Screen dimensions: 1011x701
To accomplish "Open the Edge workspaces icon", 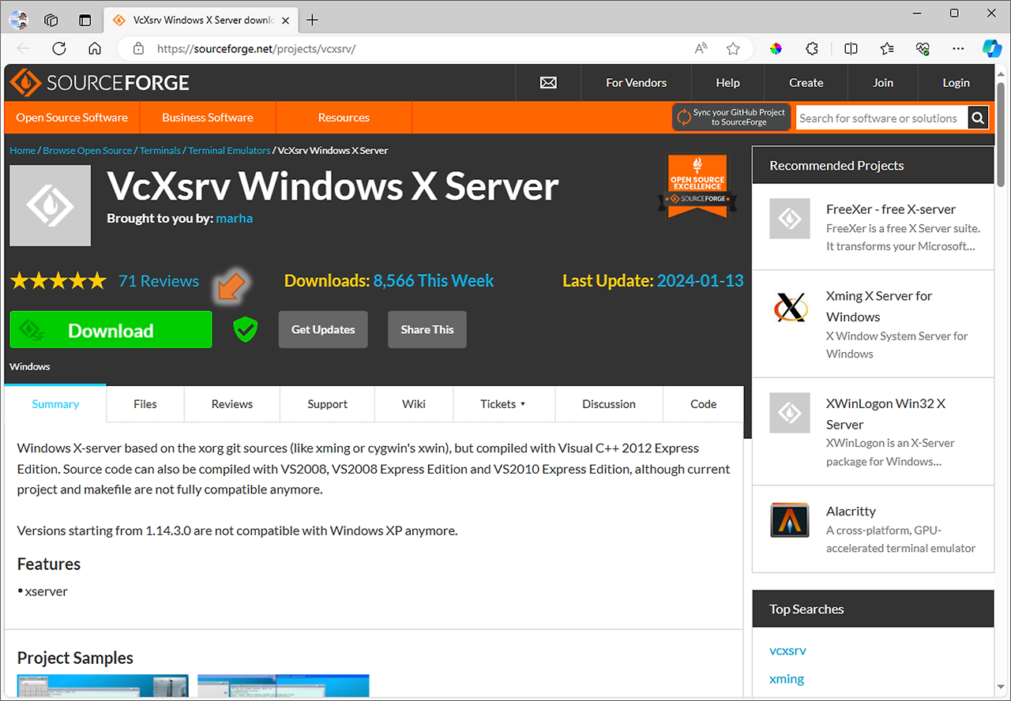I will [51, 20].
